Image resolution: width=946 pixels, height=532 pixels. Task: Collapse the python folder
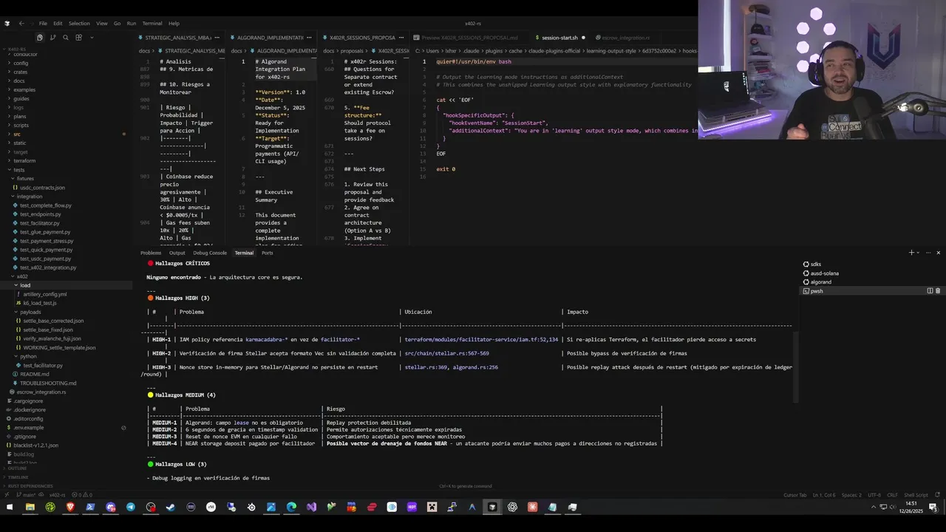tap(65, 356)
